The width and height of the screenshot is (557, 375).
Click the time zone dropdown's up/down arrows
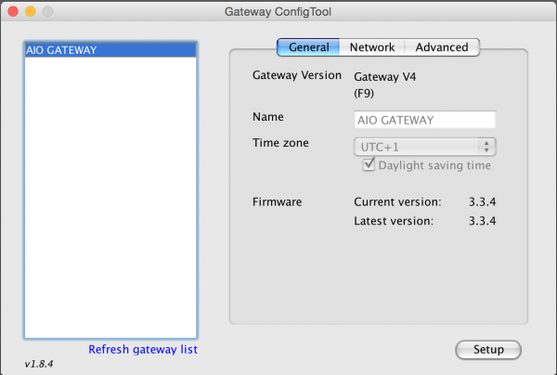pyautogui.click(x=486, y=146)
